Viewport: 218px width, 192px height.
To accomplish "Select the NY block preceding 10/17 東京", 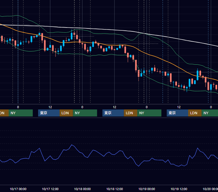I will pyautogui.click(x=21, y=113).
